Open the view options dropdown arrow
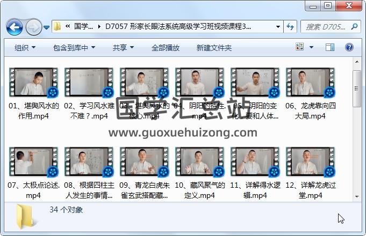Viewport: 366px width, 236px height. pyautogui.click(x=312, y=48)
